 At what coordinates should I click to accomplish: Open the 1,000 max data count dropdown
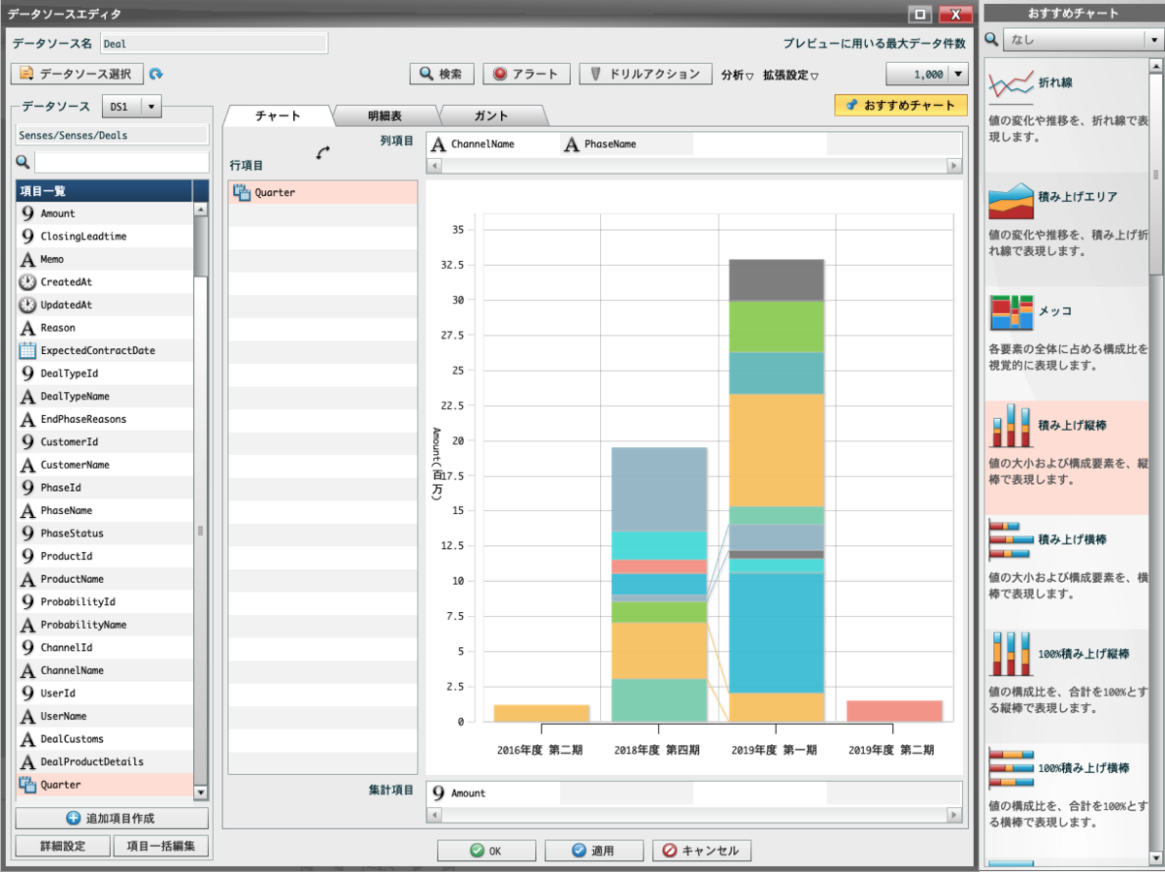958,75
